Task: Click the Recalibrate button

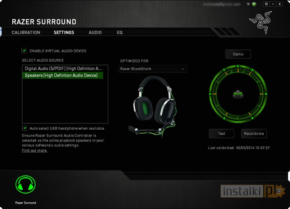Action: [x=254, y=133]
